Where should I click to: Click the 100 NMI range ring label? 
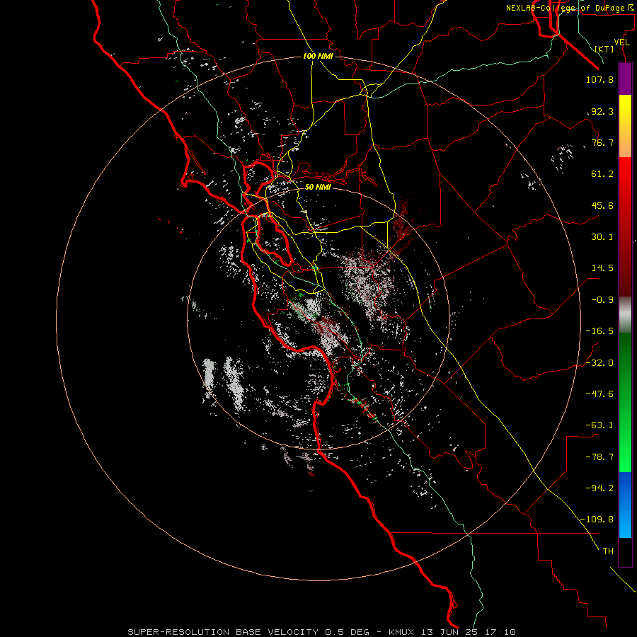[x=318, y=56]
